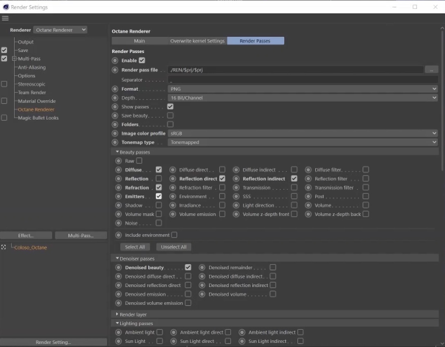Image resolution: width=445 pixels, height=347 pixels.
Task: Open the Format PNG dropdown
Action: [x=303, y=89]
